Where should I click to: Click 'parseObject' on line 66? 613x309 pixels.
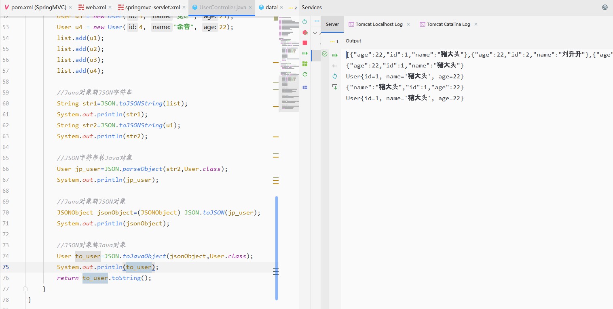pos(142,169)
